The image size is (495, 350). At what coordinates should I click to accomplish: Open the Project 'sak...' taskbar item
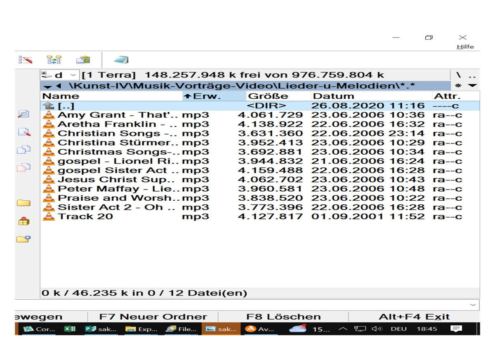click(x=101, y=329)
